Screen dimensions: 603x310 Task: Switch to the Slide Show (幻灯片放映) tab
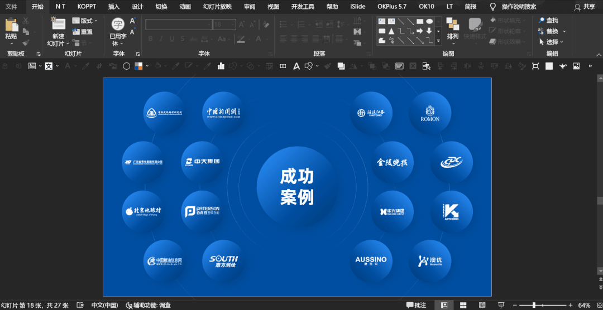coord(217,7)
